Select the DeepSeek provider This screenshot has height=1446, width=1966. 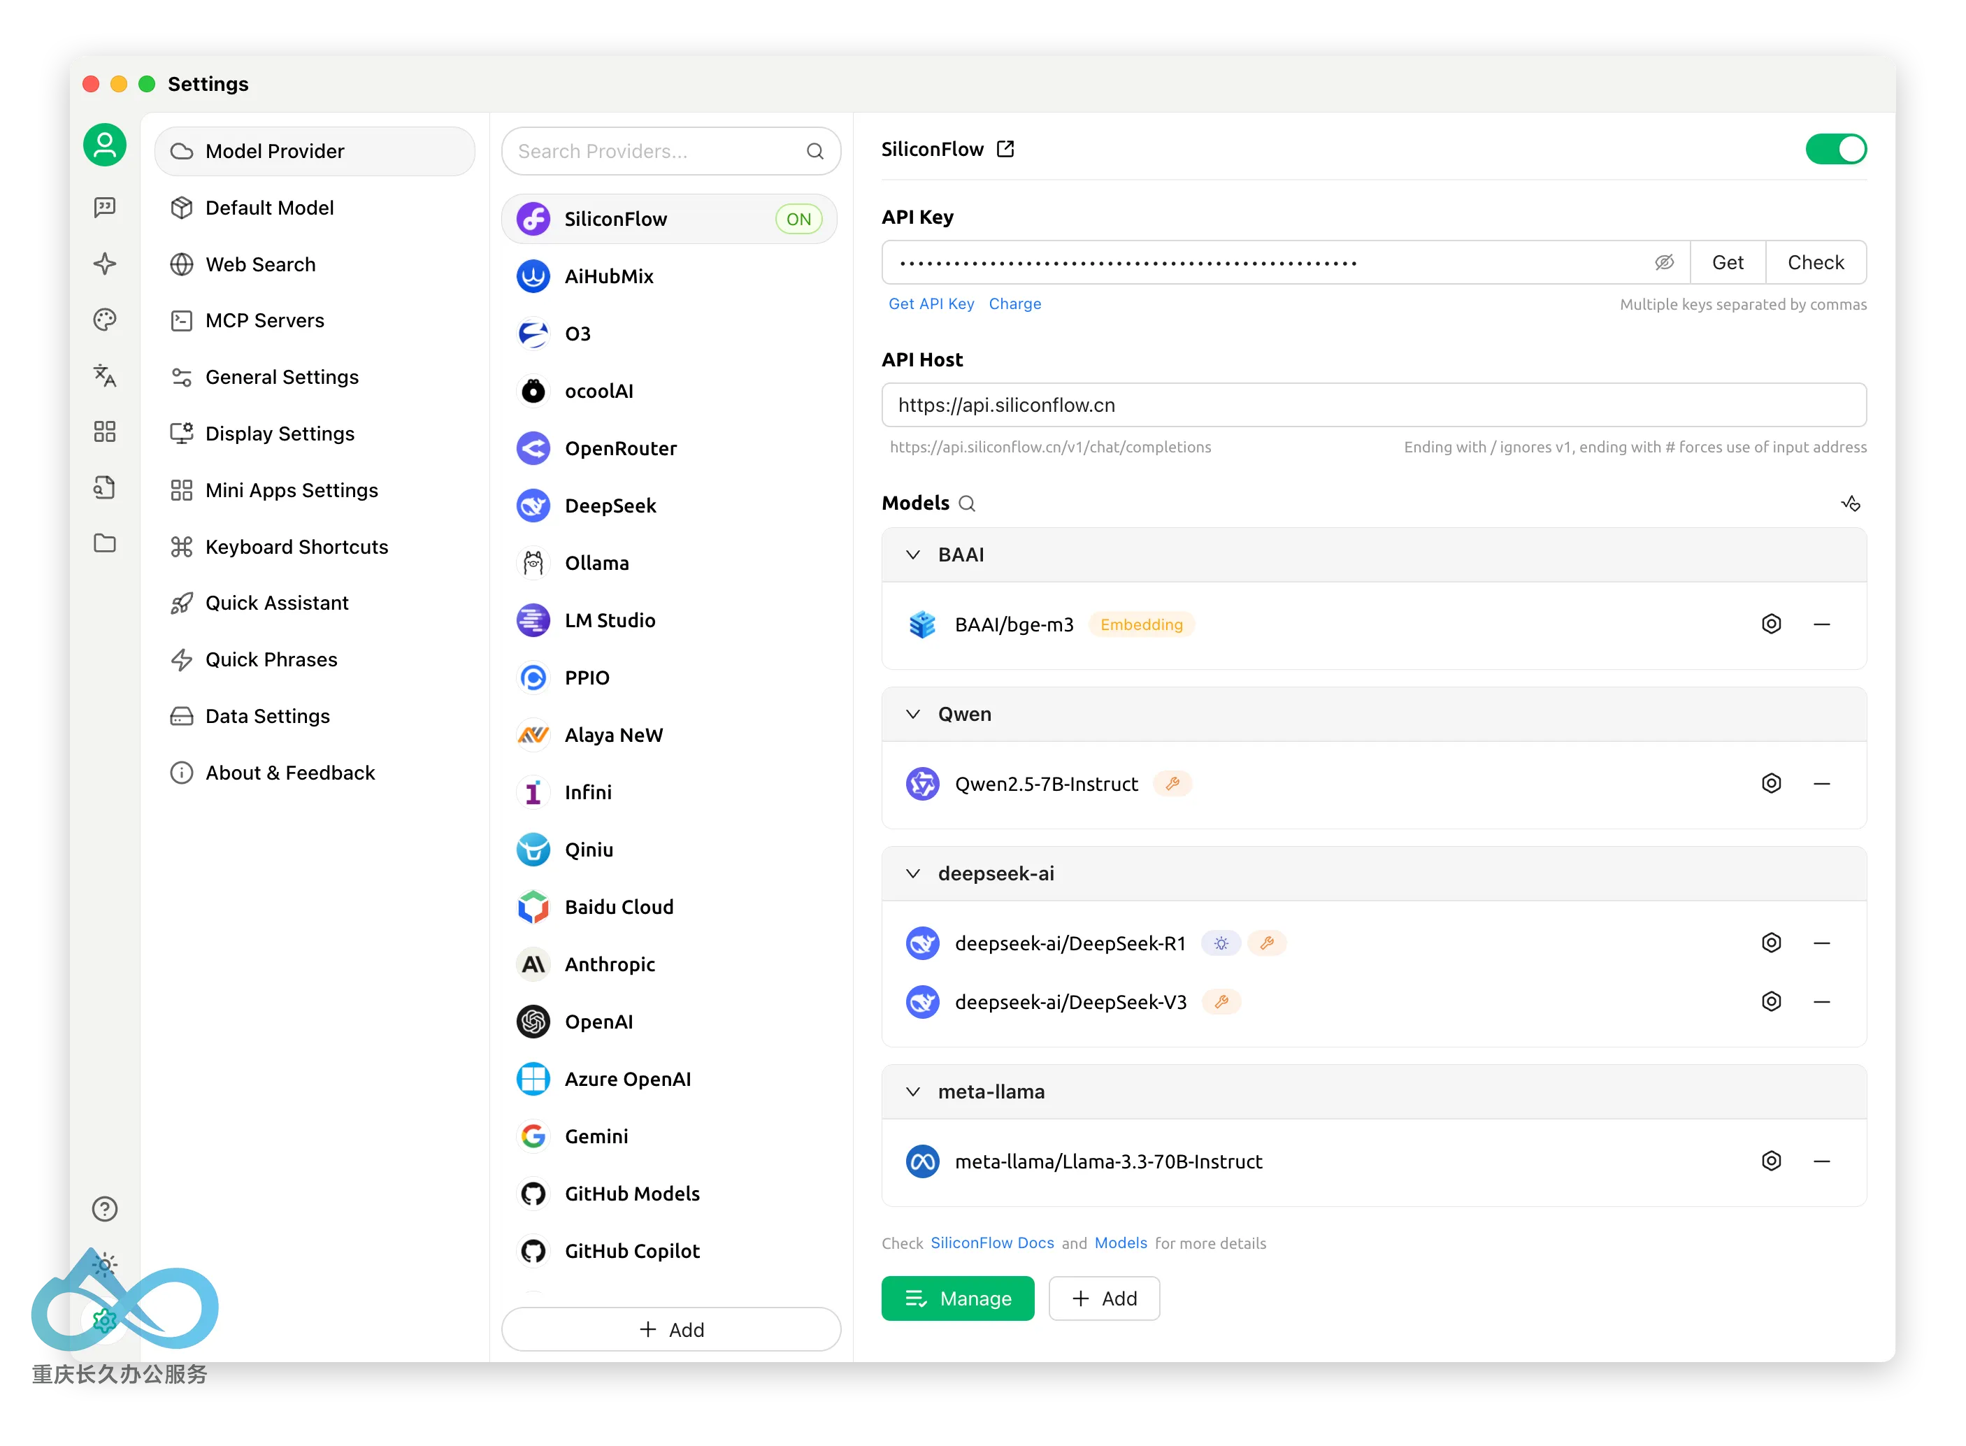pyautogui.click(x=669, y=506)
